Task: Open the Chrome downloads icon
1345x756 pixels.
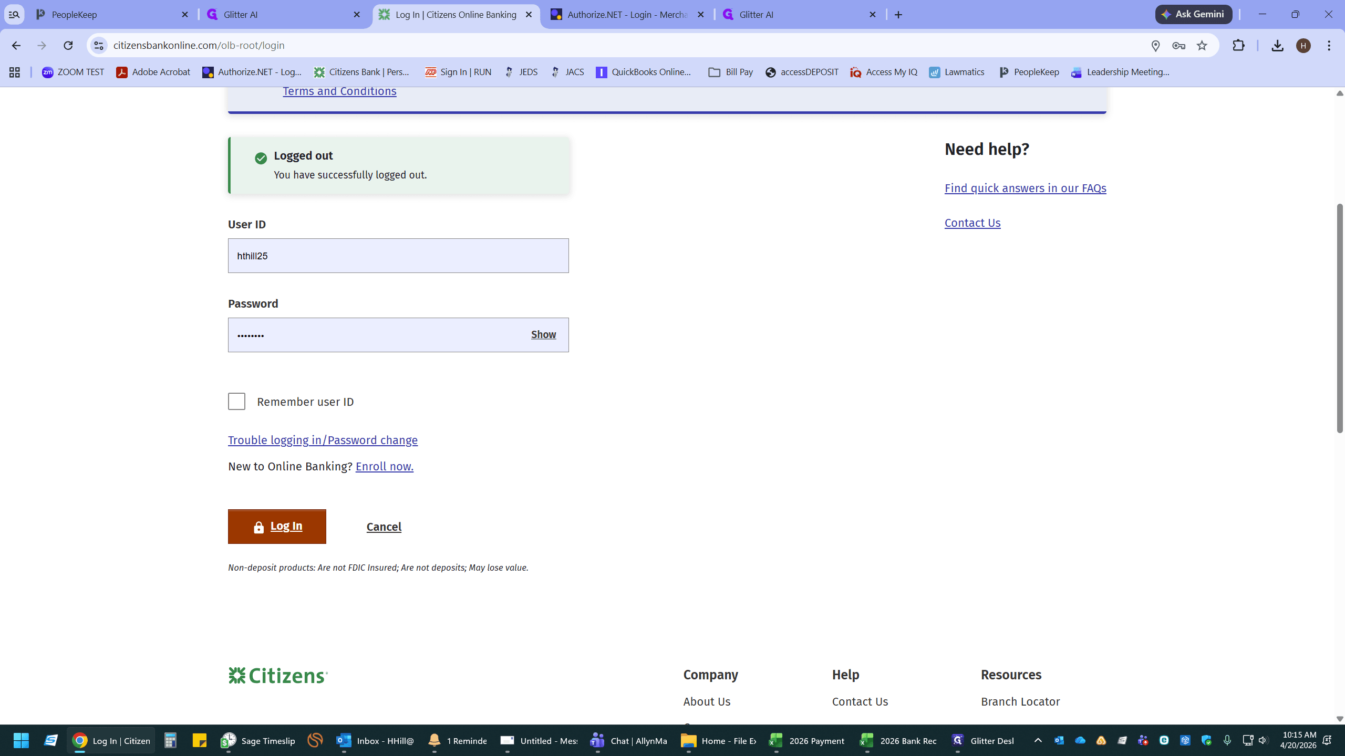Action: [x=1277, y=46]
